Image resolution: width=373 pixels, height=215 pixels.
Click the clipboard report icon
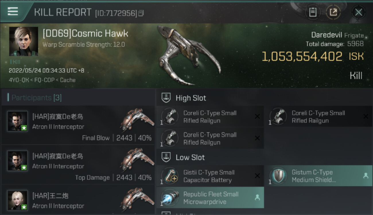(x=313, y=12)
